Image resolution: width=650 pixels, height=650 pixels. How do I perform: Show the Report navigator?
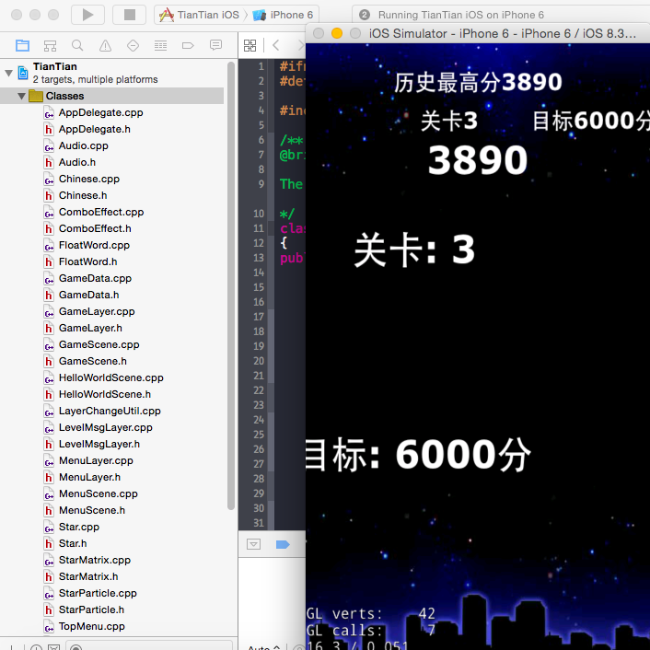pyautogui.click(x=215, y=45)
